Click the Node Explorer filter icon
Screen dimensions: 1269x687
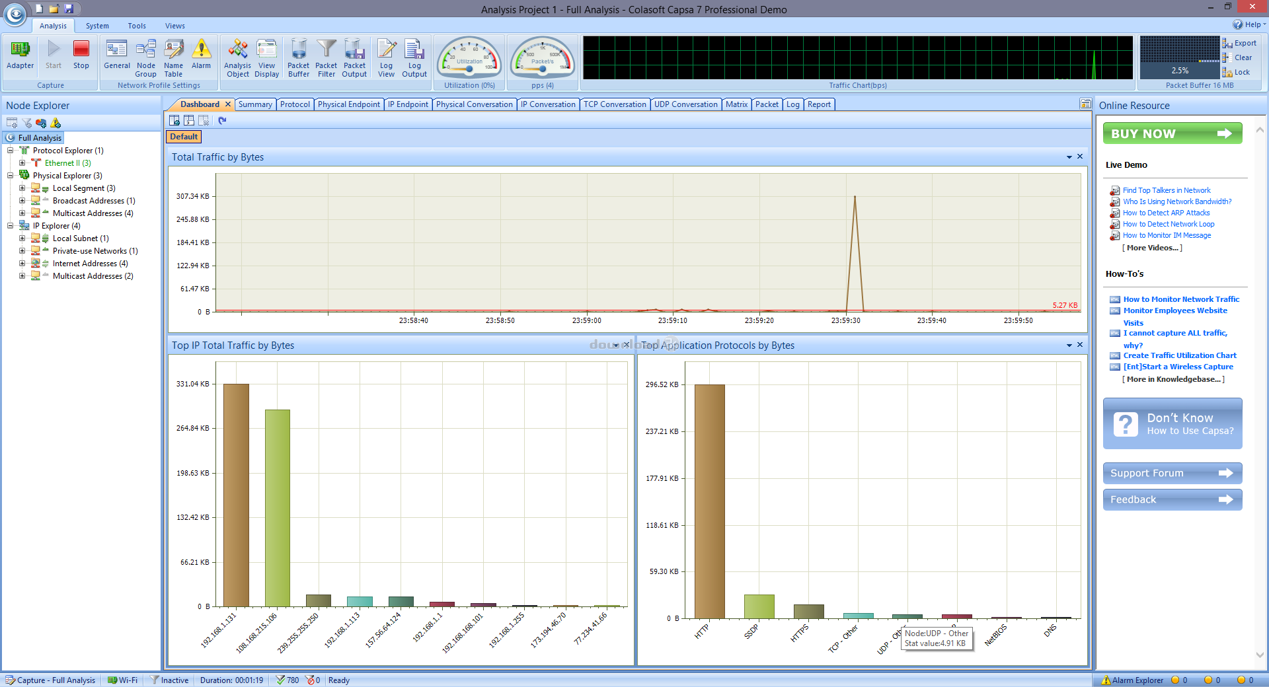coord(27,123)
